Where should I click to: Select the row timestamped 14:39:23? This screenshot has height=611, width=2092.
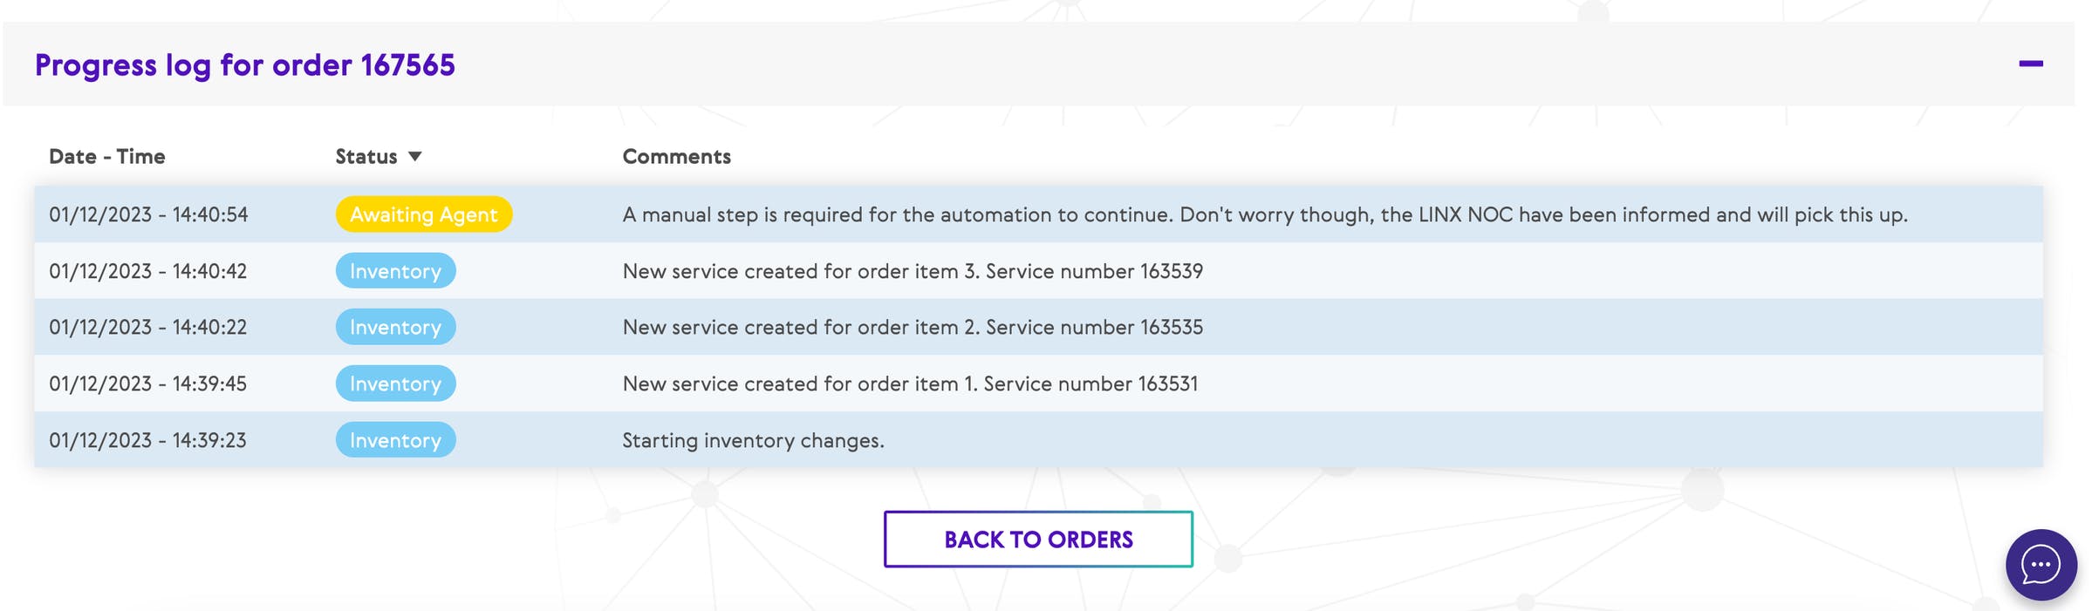(148, 440)
